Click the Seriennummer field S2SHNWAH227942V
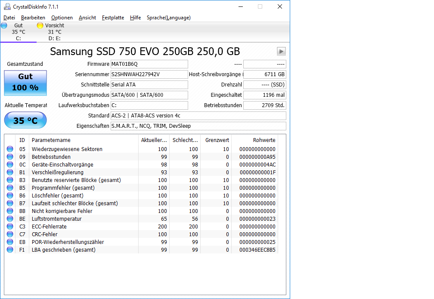Screen dimensions: 434x299 coord(149,74)
